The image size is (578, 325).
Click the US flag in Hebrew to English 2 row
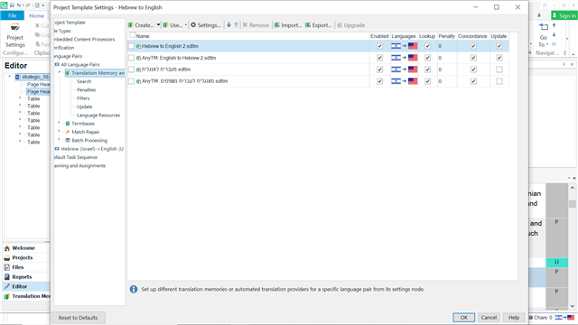413,46
